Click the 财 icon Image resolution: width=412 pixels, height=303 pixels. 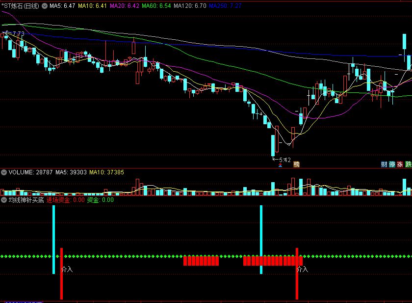coord(384,165)
